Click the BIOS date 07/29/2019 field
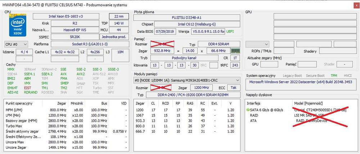The image size is (360, 154). click(x=165, y=31)
